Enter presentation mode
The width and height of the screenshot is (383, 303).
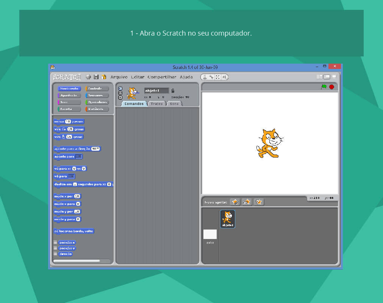[334, 77]
